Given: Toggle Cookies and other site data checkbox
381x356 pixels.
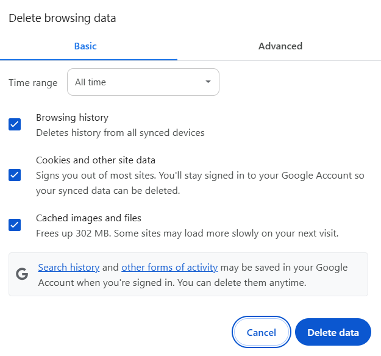Looking at the screenshot, I should pyautogui.click(x=15, y=175).
